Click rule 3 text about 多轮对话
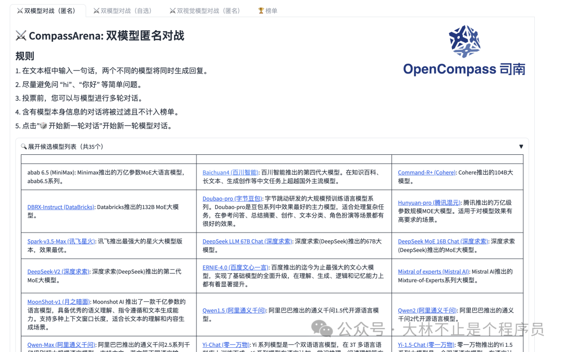This screenshot has width=563, height=352. tap(79, 98)
